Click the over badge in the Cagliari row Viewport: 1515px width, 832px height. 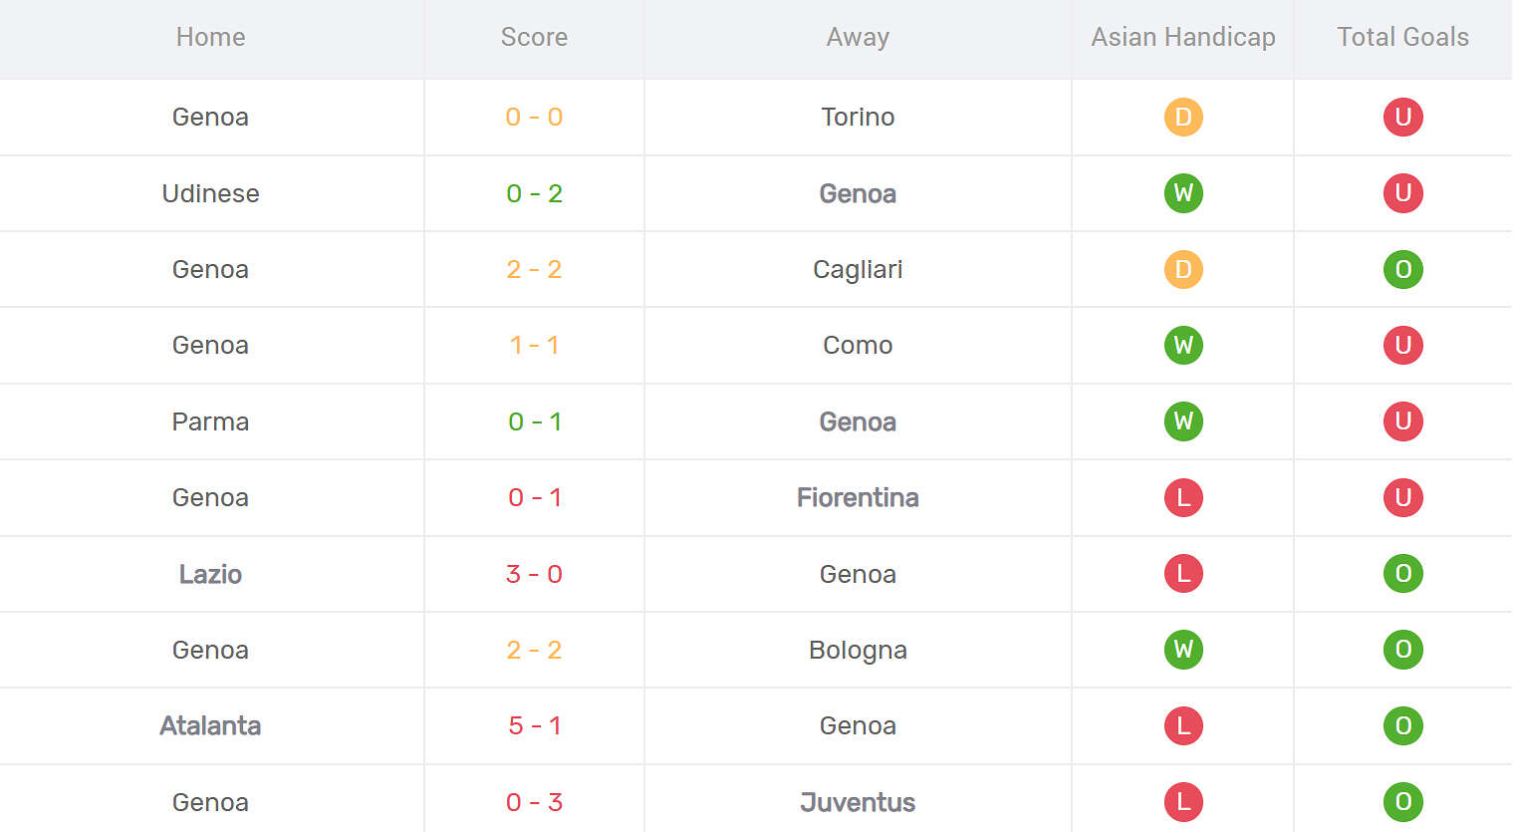pos(1402,269)
